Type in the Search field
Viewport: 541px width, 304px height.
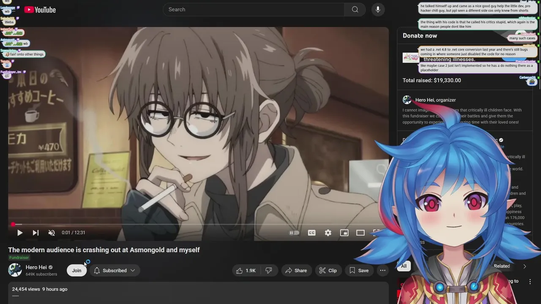254,9
